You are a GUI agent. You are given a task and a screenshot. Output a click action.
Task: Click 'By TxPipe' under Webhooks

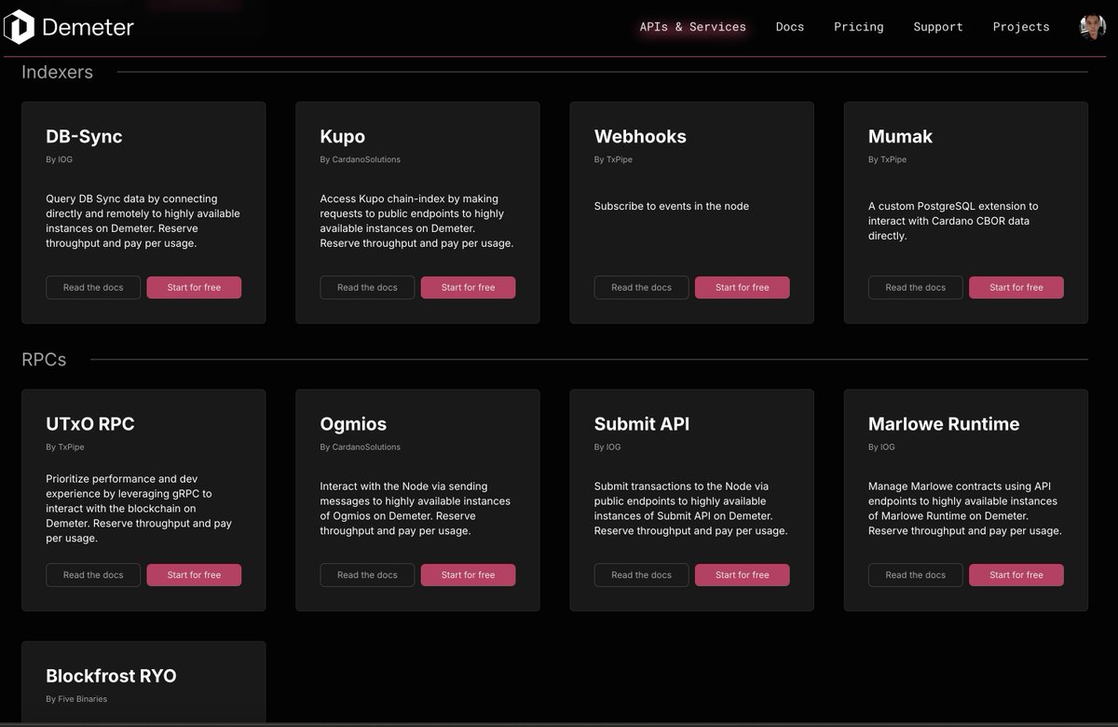(x=613, y=159)
